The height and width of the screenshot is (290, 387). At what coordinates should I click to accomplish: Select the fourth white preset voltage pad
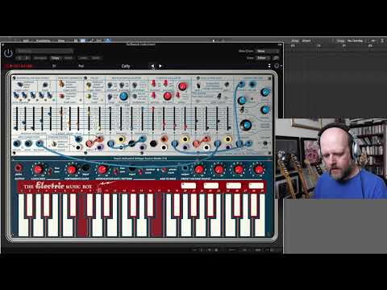pyautogui.click(x=256, y=185)
